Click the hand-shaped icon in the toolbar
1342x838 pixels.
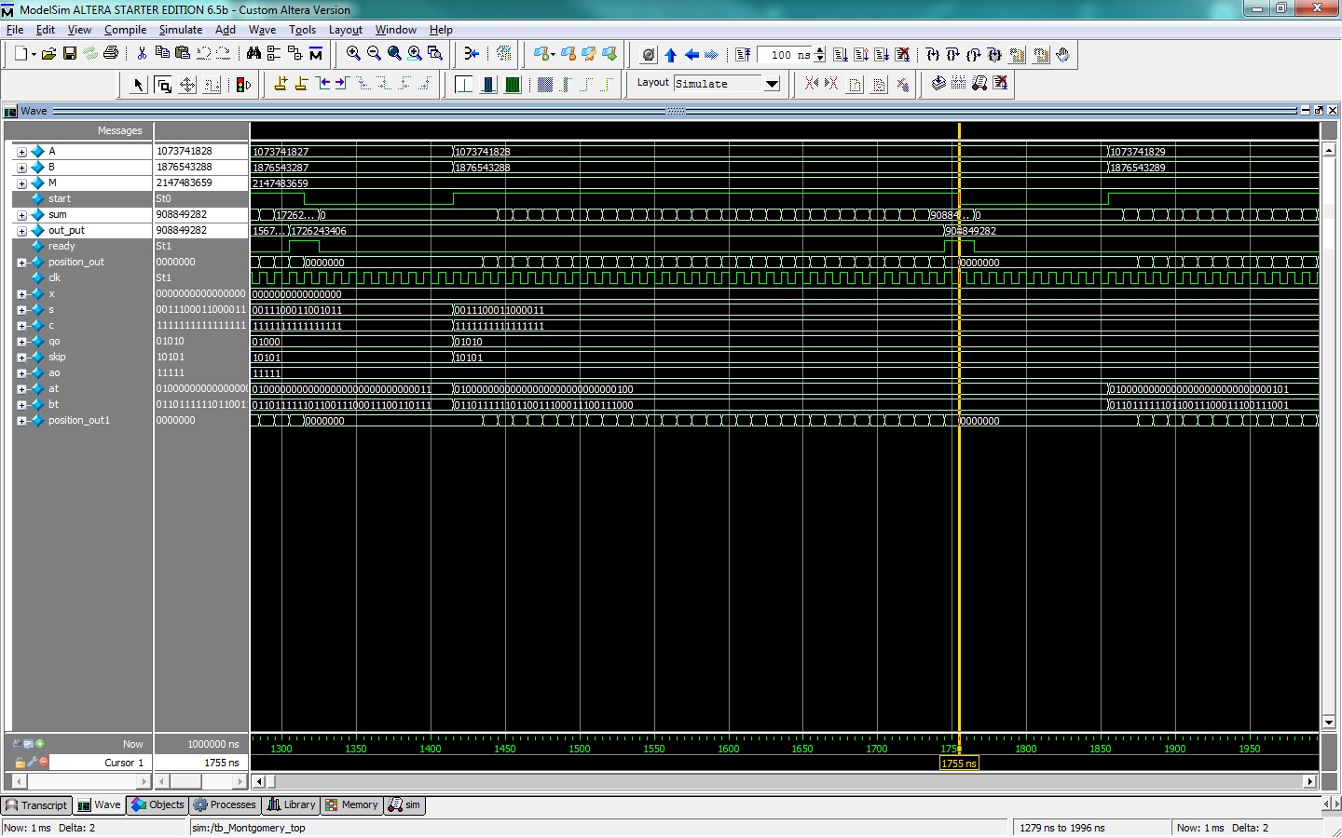tap(1062, 54)
